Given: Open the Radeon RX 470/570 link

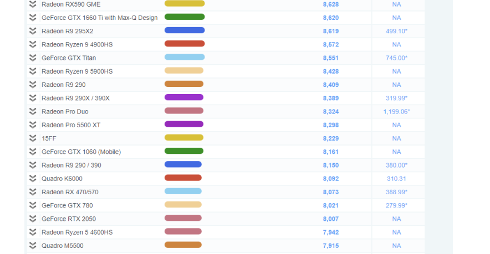Looking at the screenshot, I should (x=70, y=192).
